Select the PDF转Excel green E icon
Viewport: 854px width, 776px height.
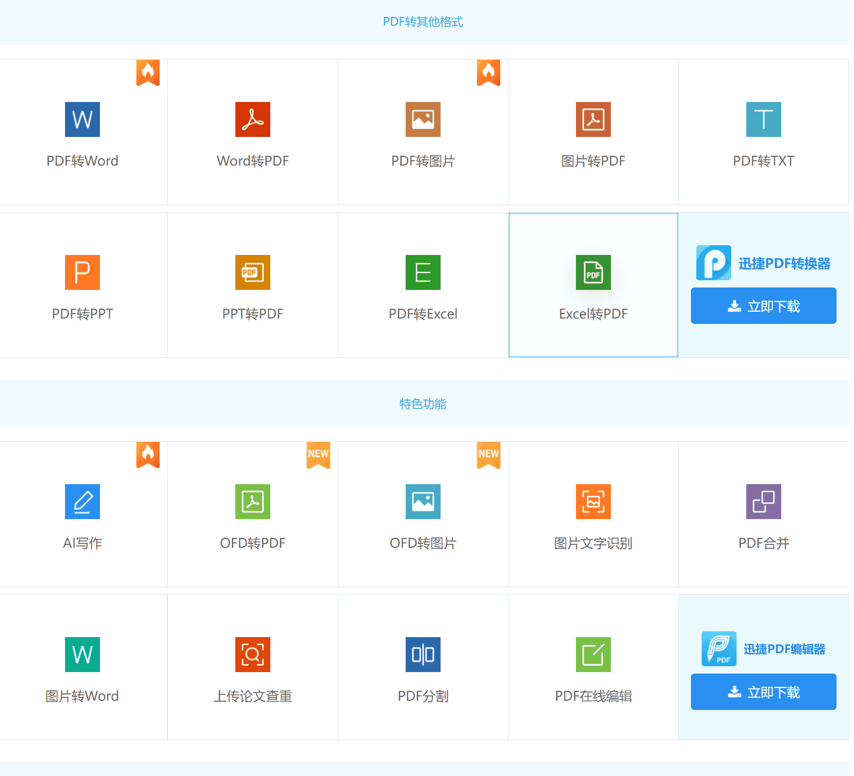click(423, 272)
